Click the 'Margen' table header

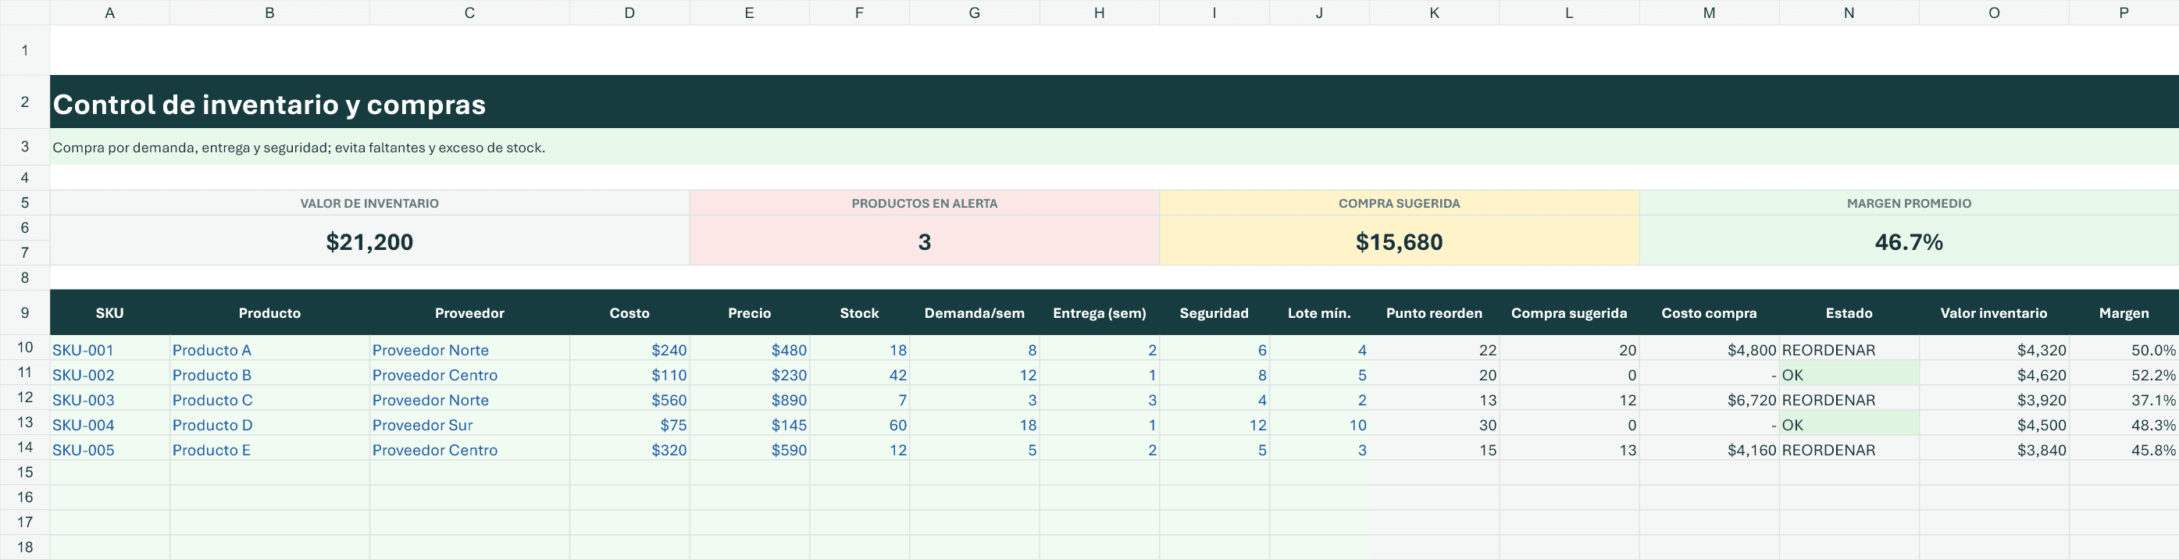(2124, 313)
